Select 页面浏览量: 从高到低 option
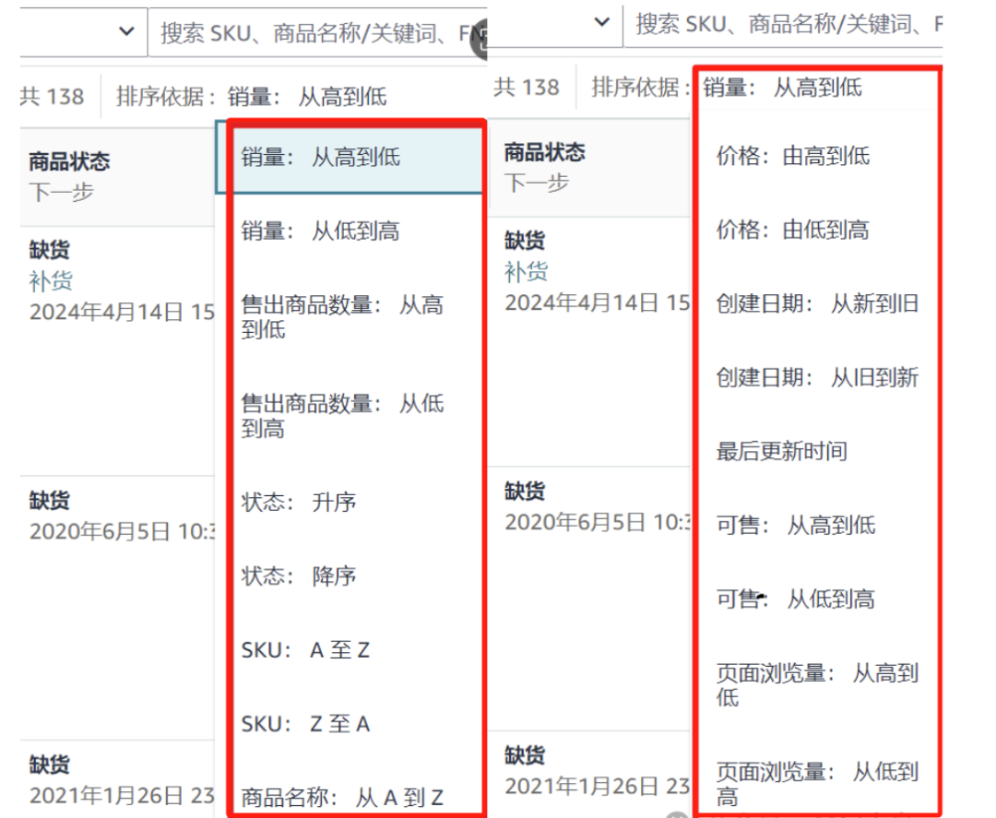Image resolution: width=996 pixels, height=818 pixels. click(817, 684)
